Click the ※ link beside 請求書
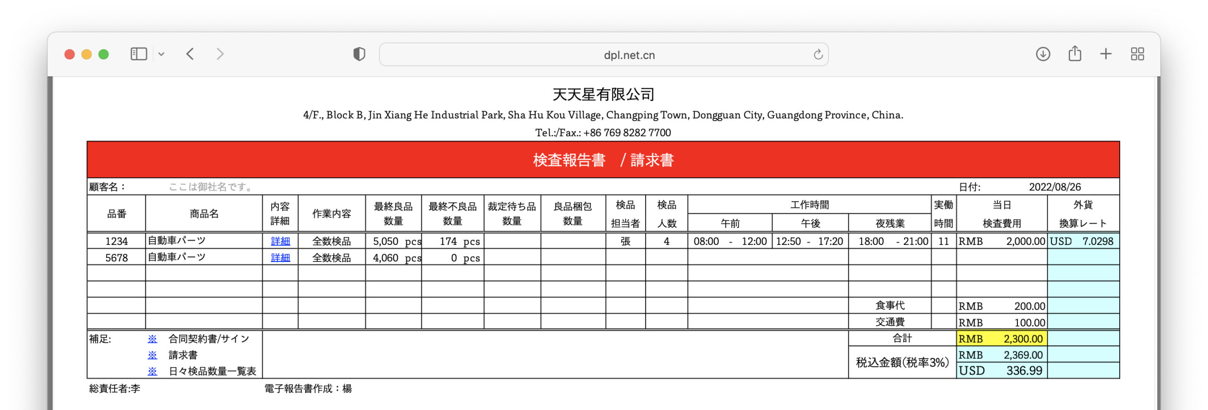 pos(152,355)
